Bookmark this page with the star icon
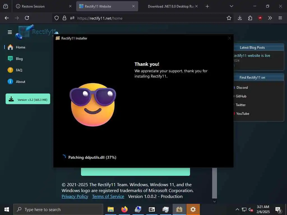The height and width of the screenshot is (215, 287). (229, 18)
